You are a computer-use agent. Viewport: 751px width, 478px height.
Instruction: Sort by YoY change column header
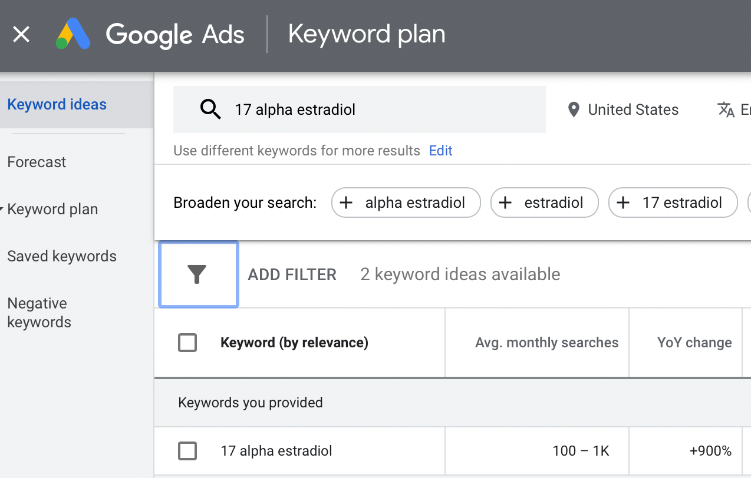pos(694,343)
